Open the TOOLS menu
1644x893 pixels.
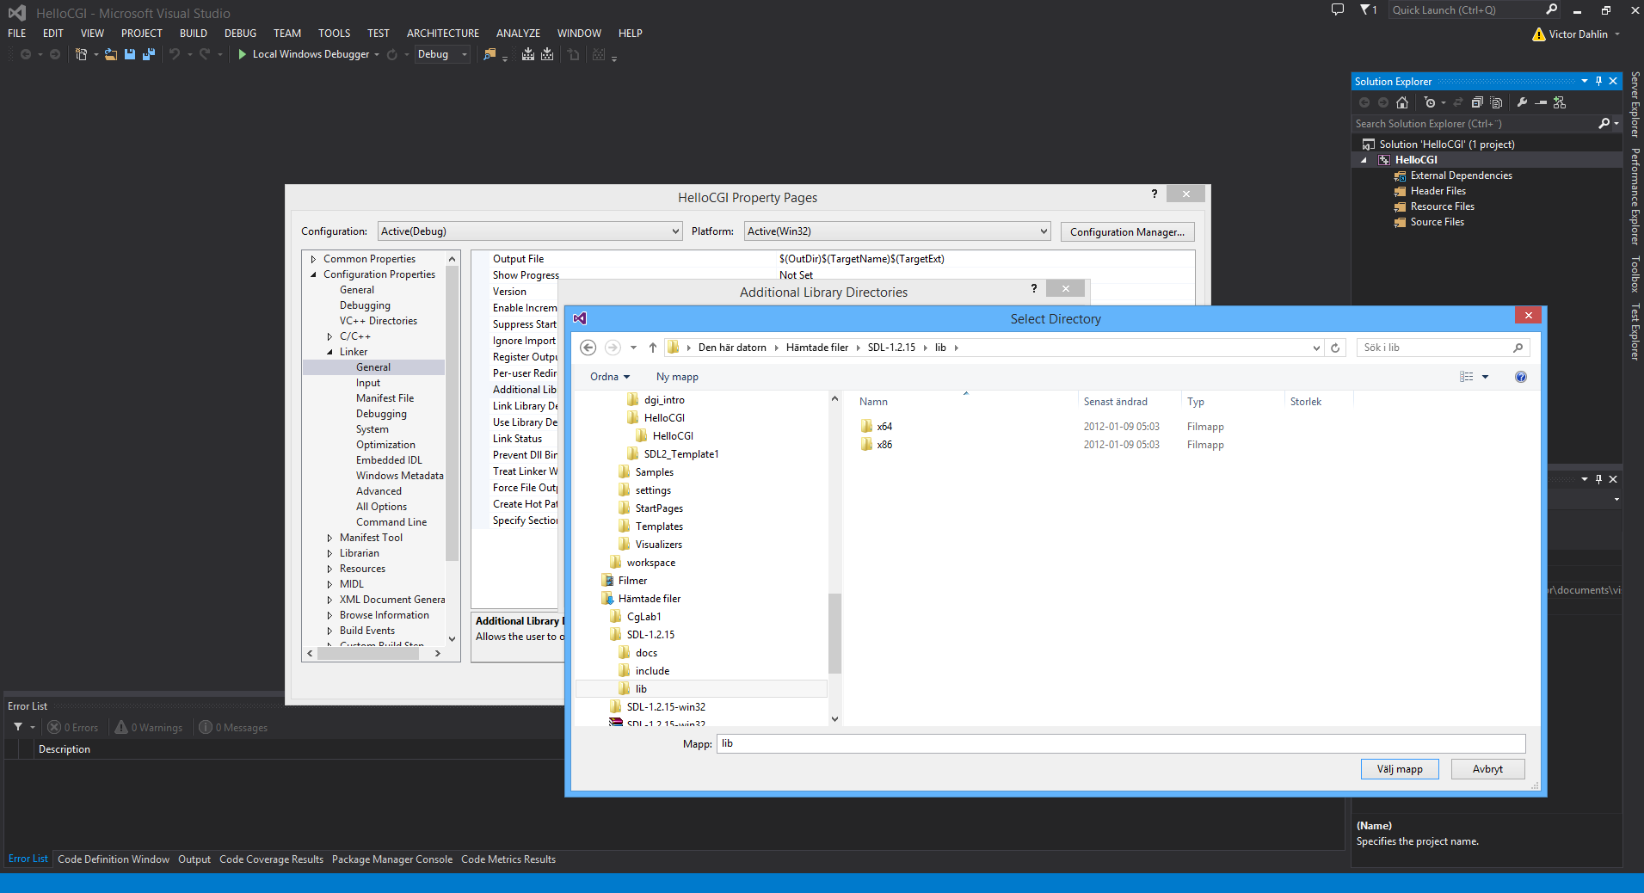pyautogui.click(x=334, y=33)
